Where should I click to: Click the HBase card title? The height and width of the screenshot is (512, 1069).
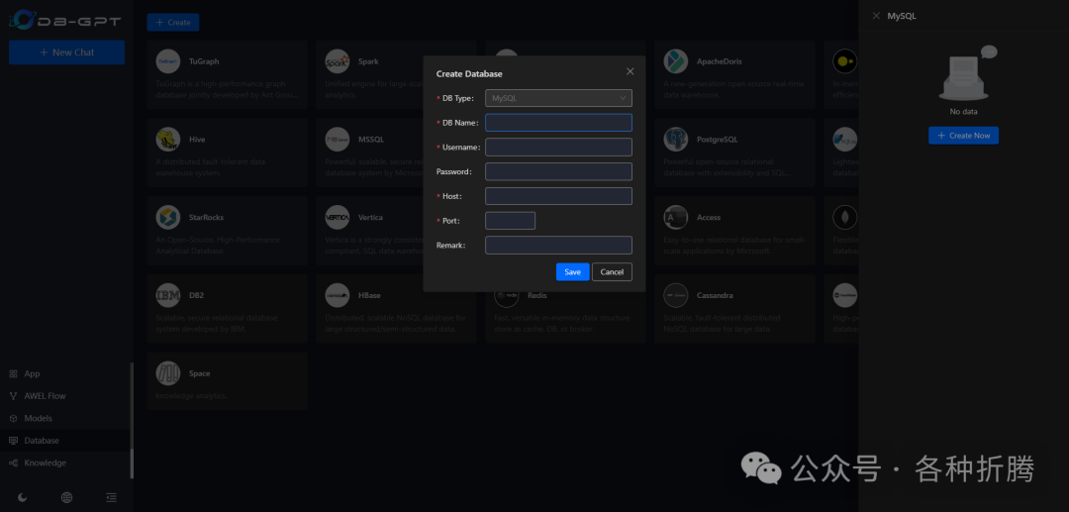(x=369, y=295)
